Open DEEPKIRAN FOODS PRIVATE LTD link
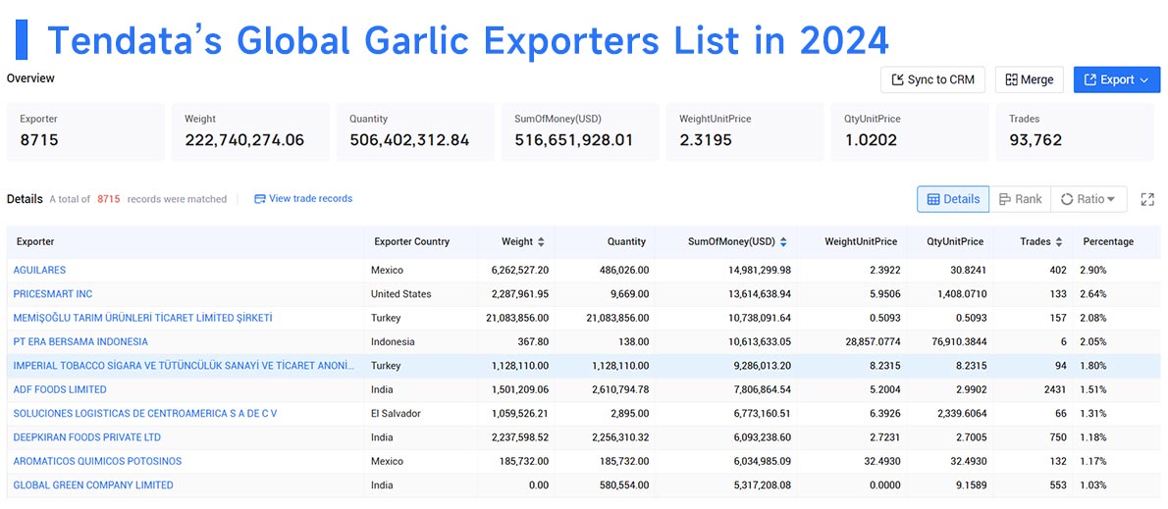The image size is (1168, 509). [87, 436]
